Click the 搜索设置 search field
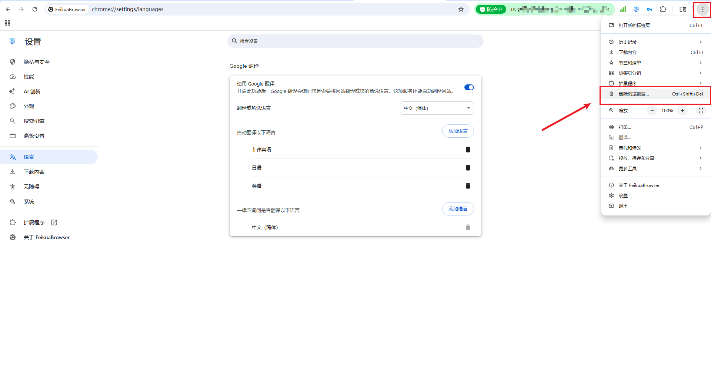The image size is (711, 368). [355, 41]
